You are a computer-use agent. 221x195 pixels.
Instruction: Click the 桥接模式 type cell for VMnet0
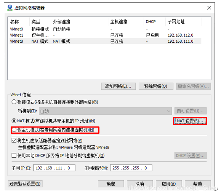(x=40, y=29)
